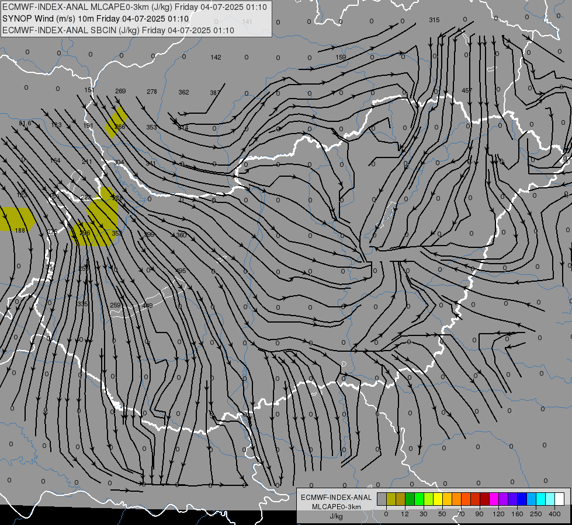The width and height of the screenshot is (572, 525).
Task: Click the pure blue legend swatch
Action: (x=522, y=499)
